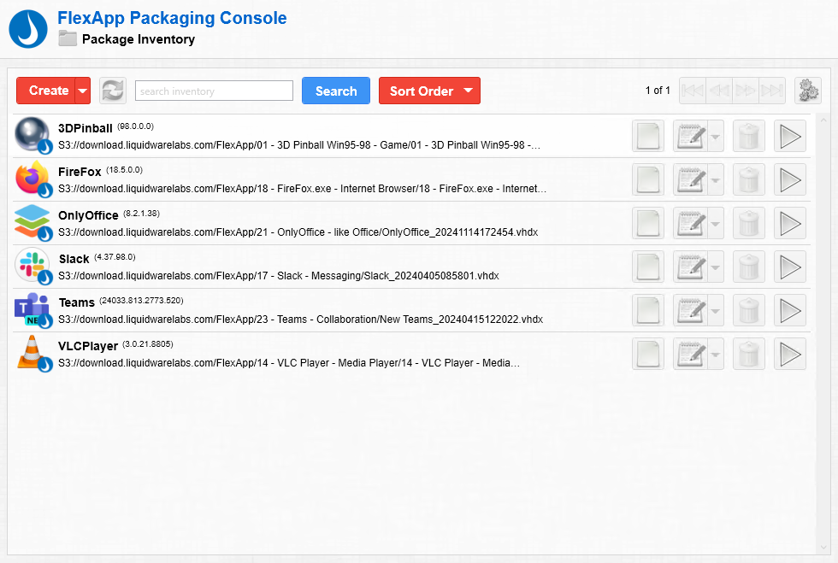Select the FireFox package thumbnail

coord(33,179)
